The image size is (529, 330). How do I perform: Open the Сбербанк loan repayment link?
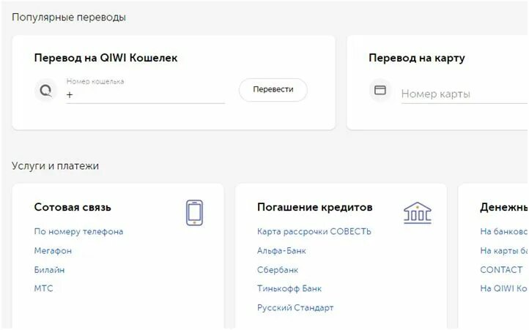coord(278,270)
